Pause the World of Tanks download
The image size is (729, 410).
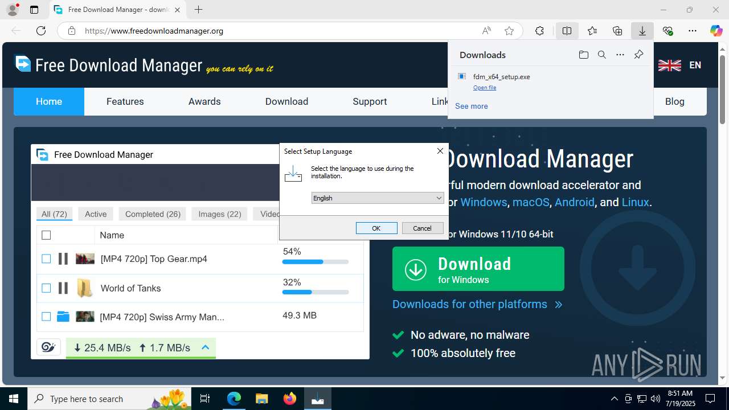point(63,288)
